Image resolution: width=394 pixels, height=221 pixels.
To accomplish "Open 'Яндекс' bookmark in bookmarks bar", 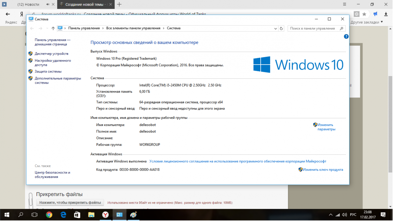I will 11,22.
